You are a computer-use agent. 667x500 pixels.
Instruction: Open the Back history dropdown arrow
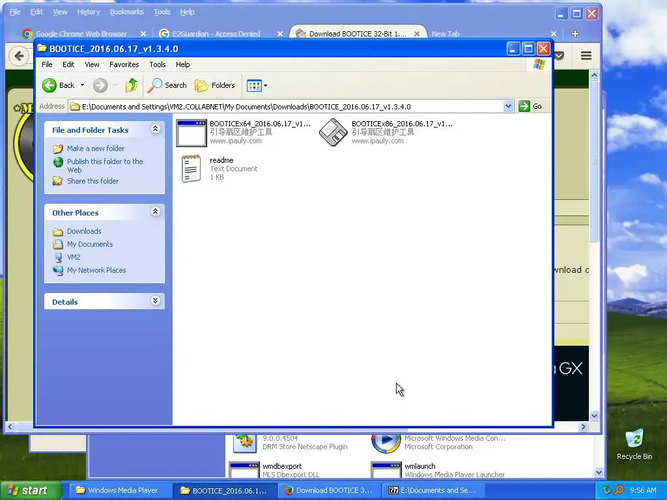[x=83, y=85]
